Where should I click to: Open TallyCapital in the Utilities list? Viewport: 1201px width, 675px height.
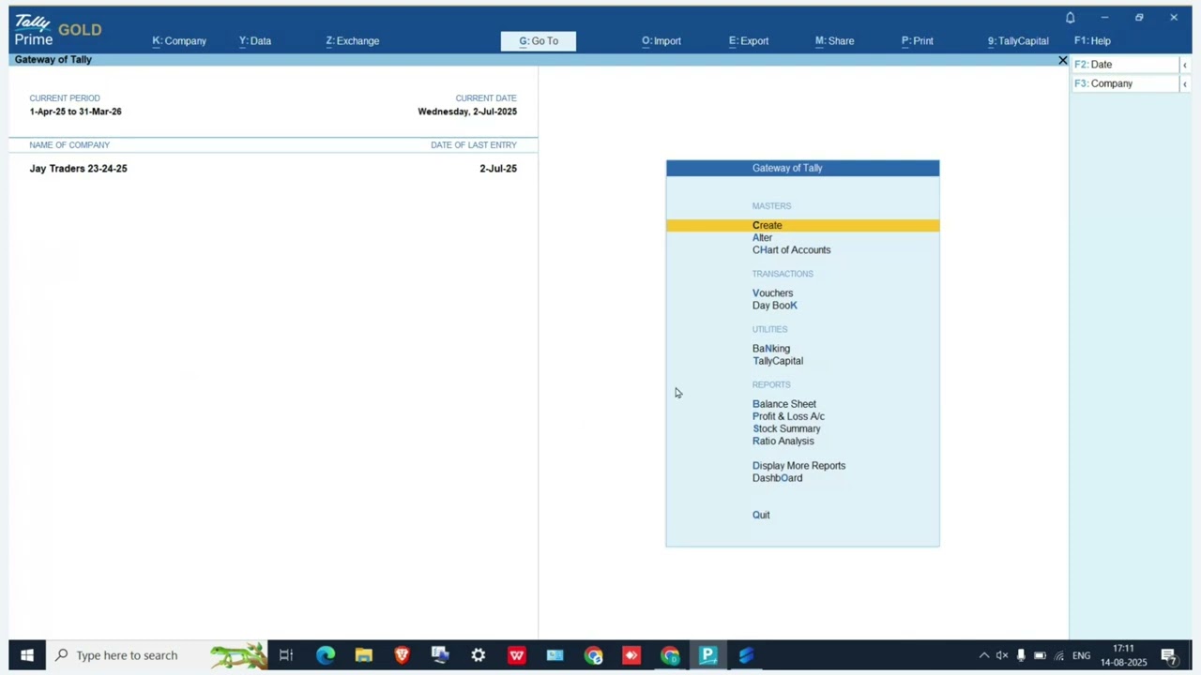[777, 361]
